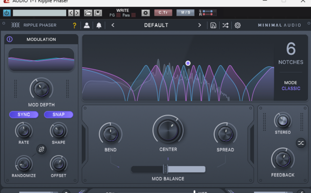Click the Bend knob
311x193 pixels.
[110, 134]
